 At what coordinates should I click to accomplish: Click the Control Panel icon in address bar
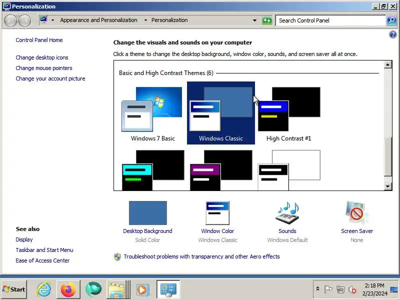[x=43, y=20]
